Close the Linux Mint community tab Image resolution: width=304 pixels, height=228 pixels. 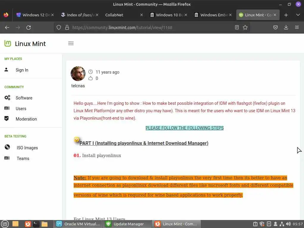coord(275,15)
